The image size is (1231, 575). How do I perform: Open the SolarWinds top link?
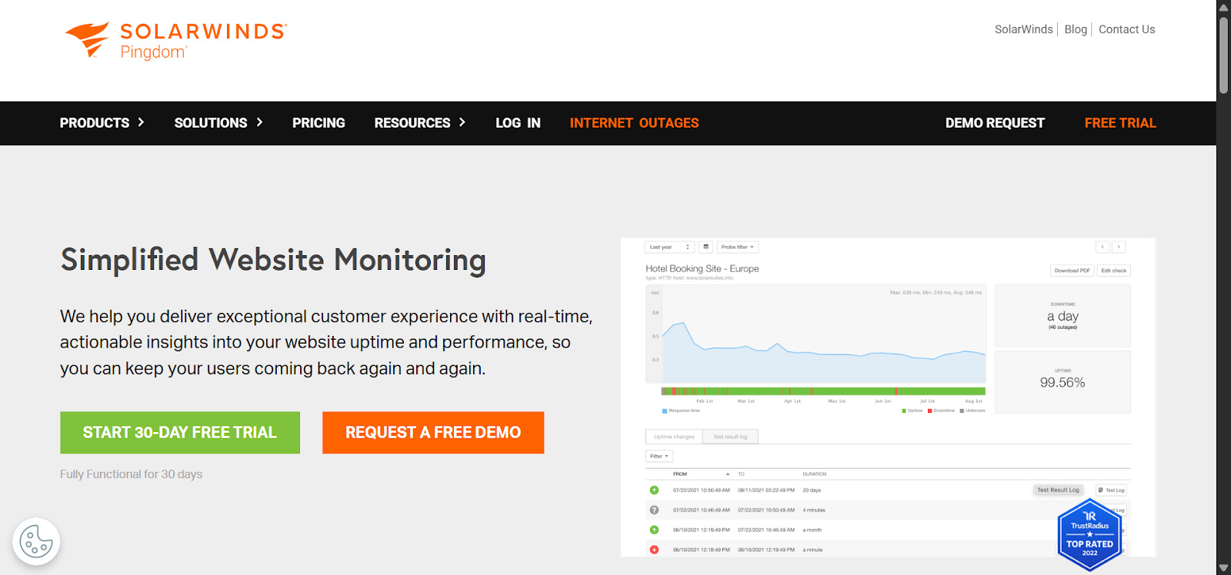(1023, 29)
